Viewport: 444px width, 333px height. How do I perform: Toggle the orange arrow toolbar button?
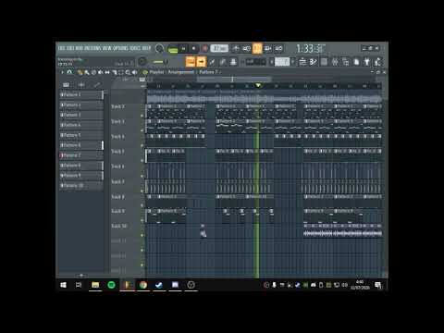coord(201,62)
